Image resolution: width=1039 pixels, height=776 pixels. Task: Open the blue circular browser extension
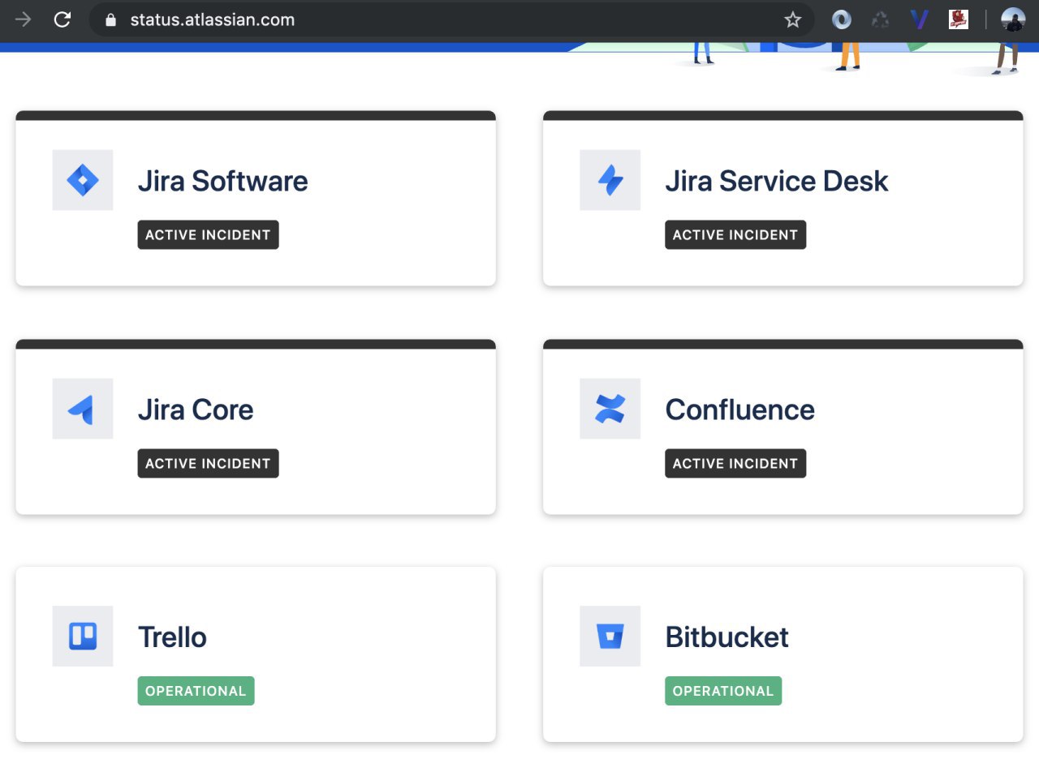click(842, 19)
